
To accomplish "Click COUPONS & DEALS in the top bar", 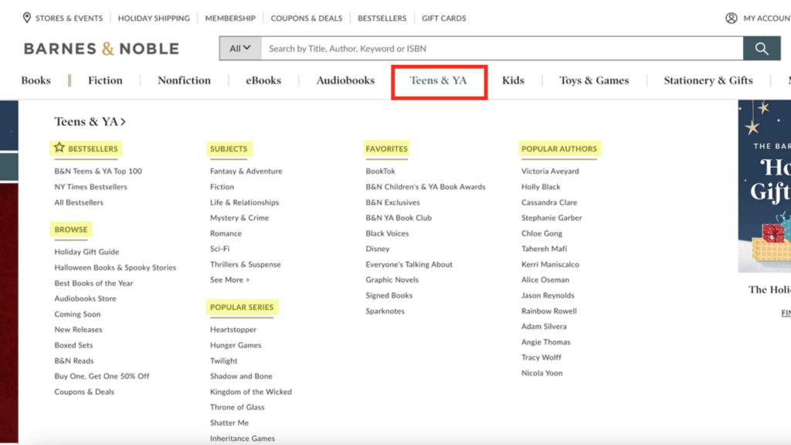I will (307, 18).
